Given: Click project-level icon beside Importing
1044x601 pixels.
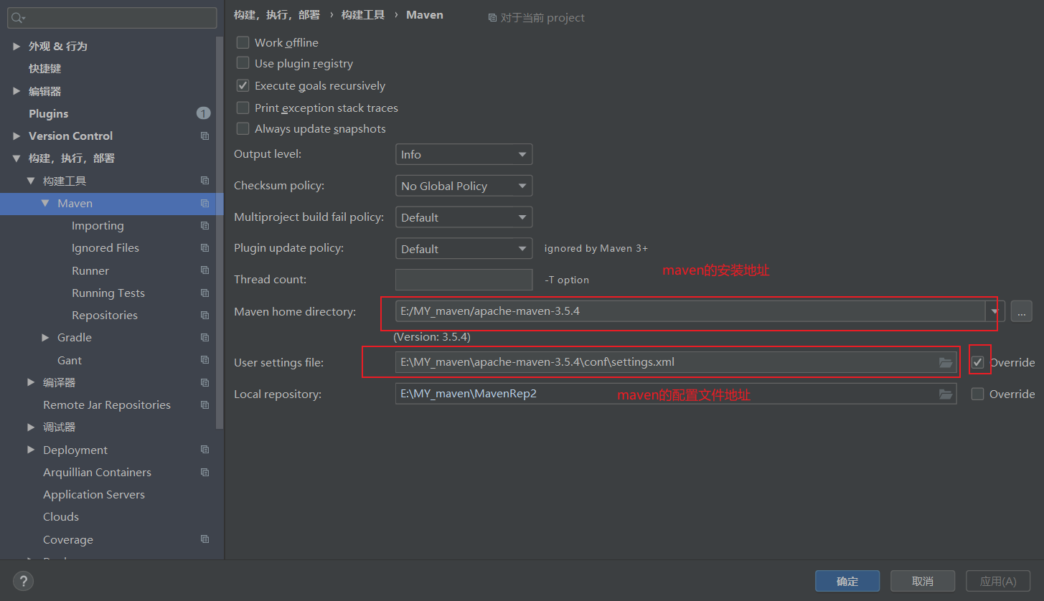Looking at the screenshot, I should [204, 226].
